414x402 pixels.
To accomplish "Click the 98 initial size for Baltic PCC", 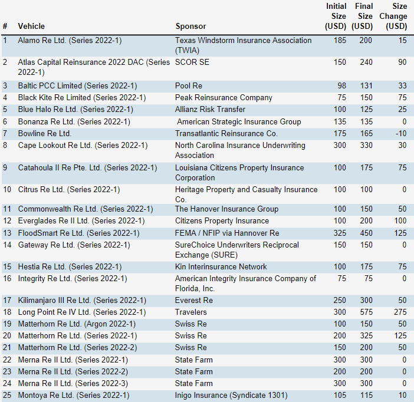I will [341, 86].
